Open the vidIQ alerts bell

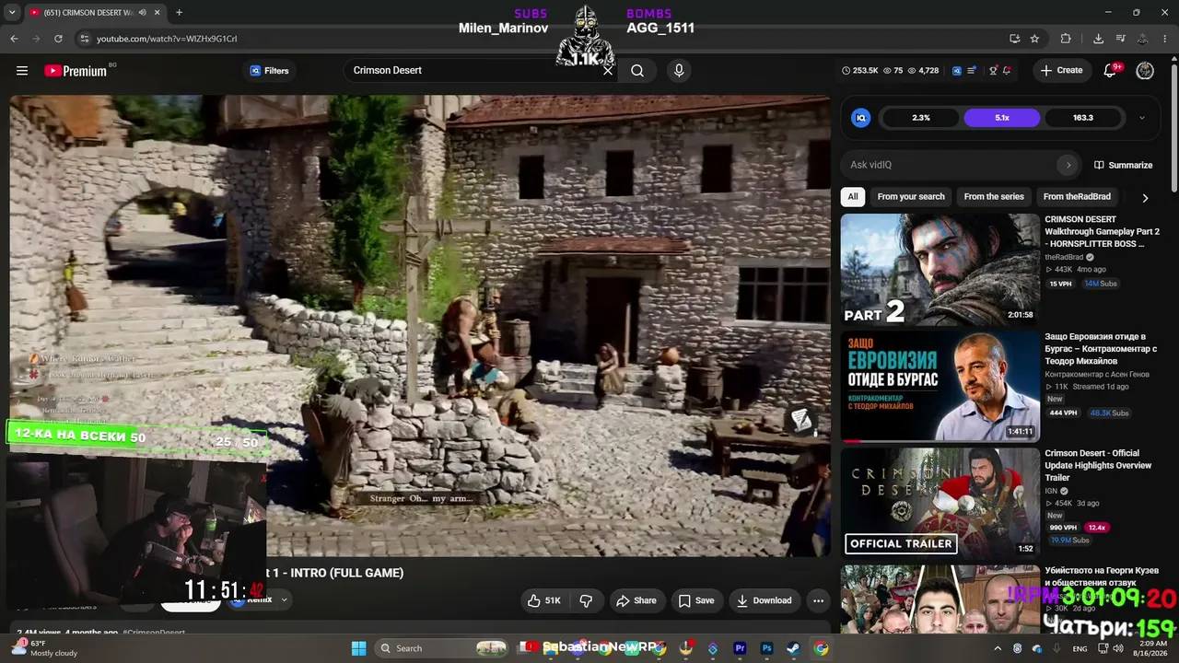coord(1007,71)
